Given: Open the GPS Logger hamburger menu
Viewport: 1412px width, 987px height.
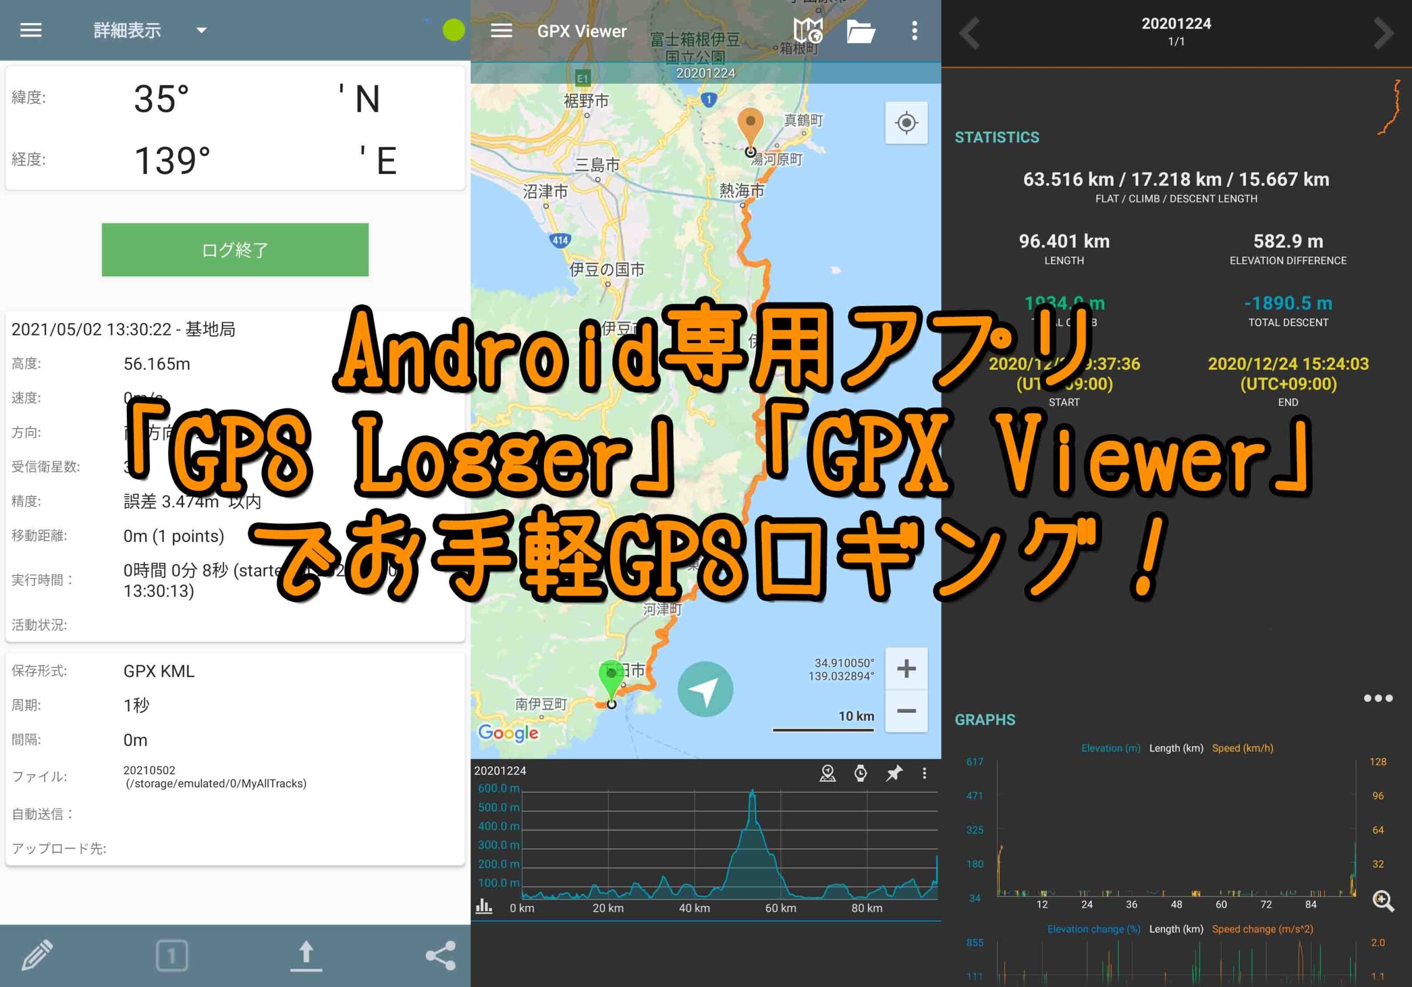Looking at the screenshot, I should [31, 30].
